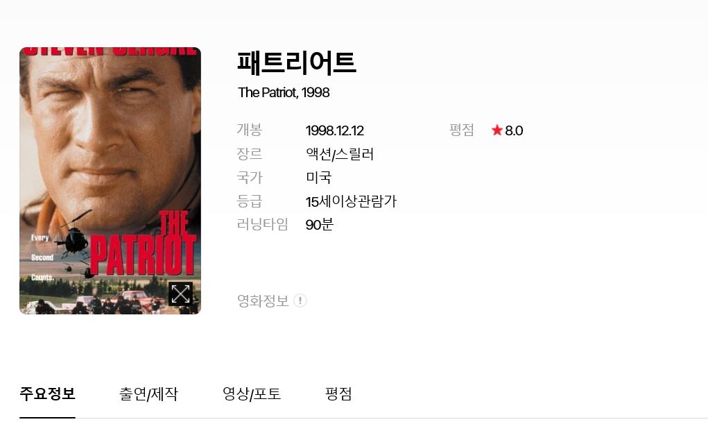Click the 러닝타임 field label
This screenshot has height=440, width=708.
click(x=262, y=224)
